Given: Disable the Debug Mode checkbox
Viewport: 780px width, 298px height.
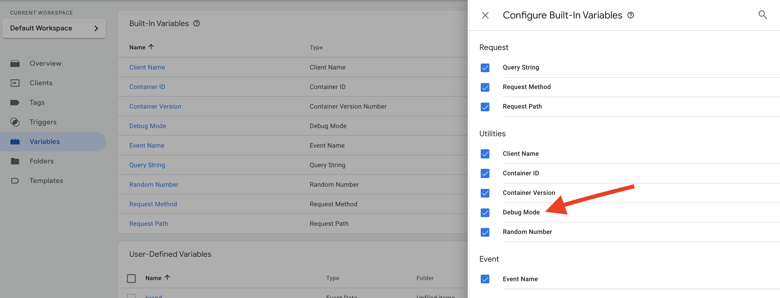Looking at the screenshot, I should (486, 212).
